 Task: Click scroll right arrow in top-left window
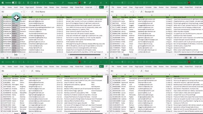(x=106, y=54)
